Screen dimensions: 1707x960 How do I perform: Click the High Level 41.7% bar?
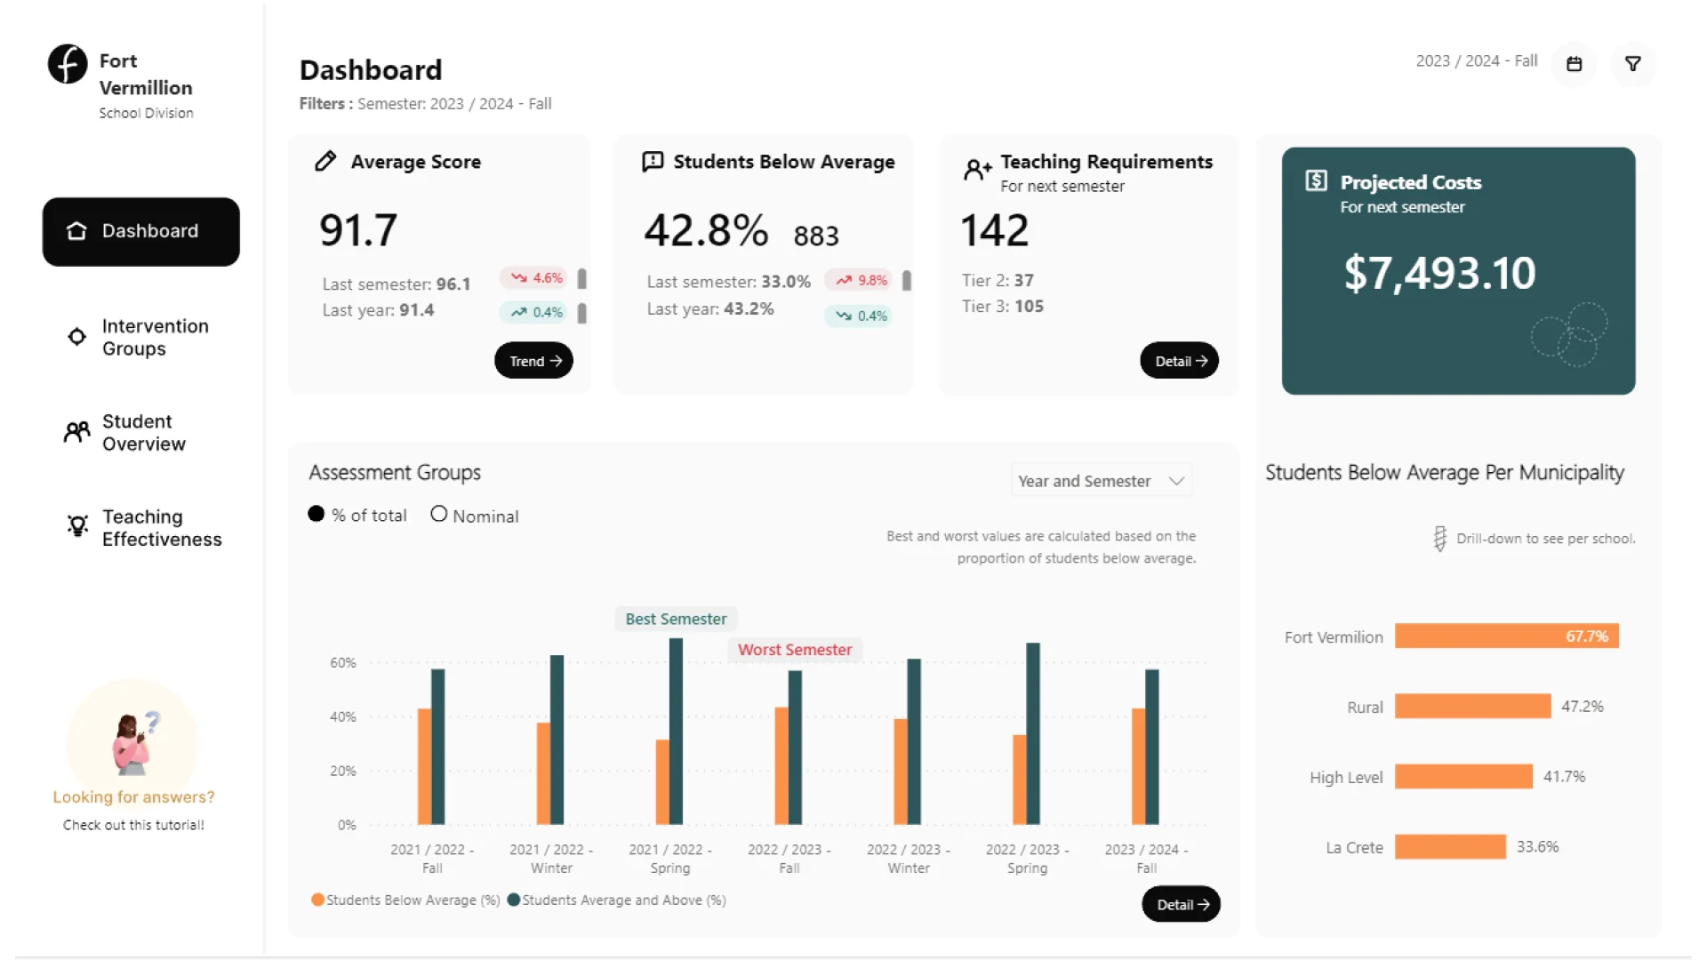[1464, 777]
